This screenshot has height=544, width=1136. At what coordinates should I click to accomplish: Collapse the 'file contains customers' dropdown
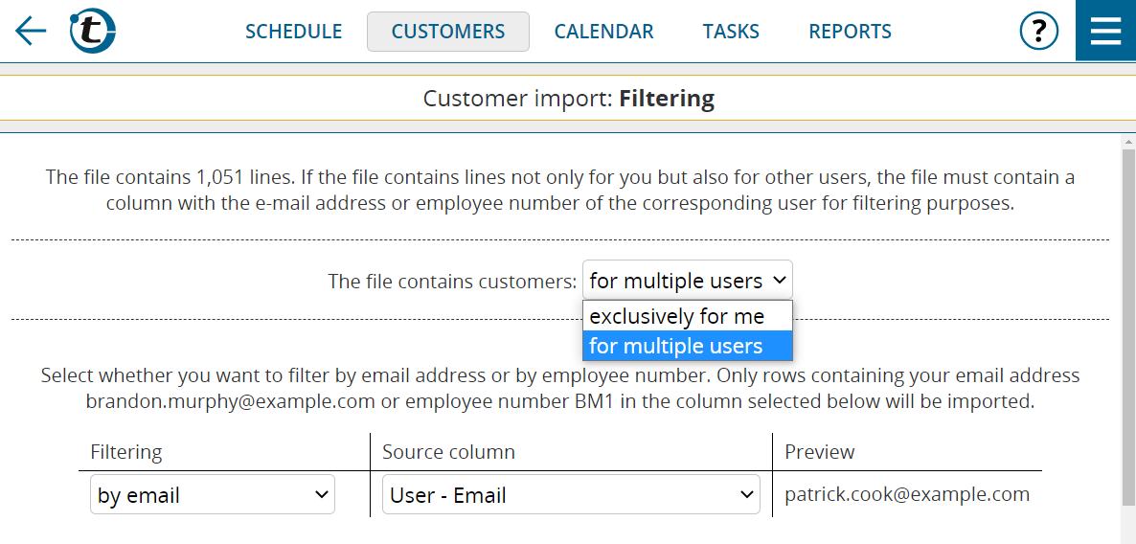[x=687, y=281]
